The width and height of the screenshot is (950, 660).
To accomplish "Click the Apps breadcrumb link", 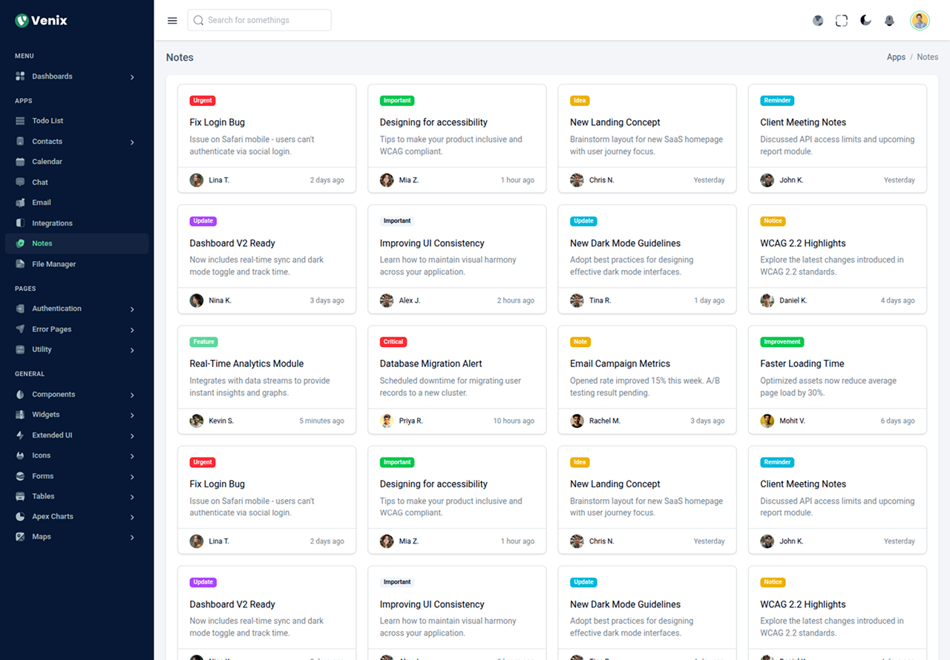I will pyautogui.click(x=896, y=57).
